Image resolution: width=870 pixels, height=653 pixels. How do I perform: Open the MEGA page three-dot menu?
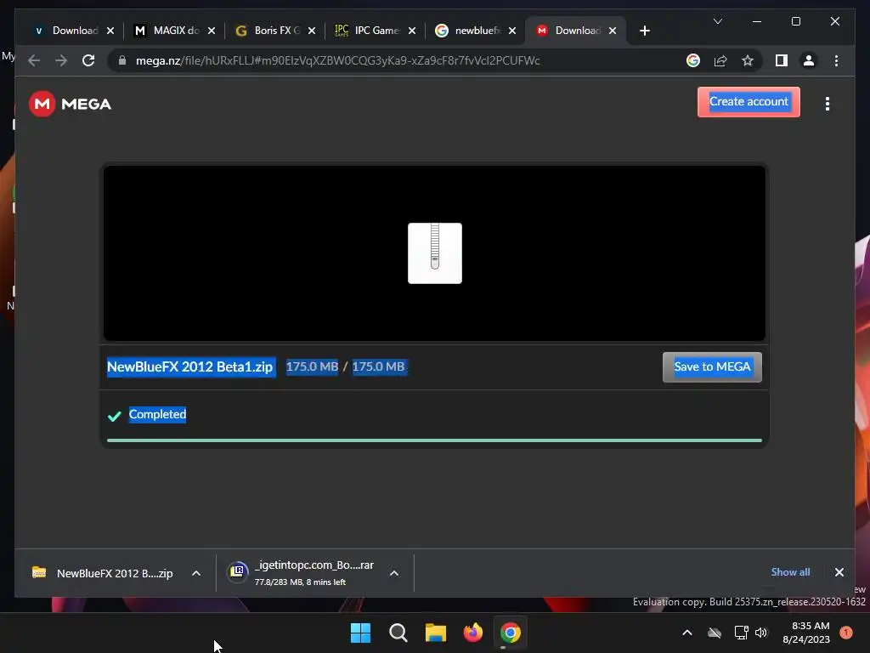tap(828, 104)
